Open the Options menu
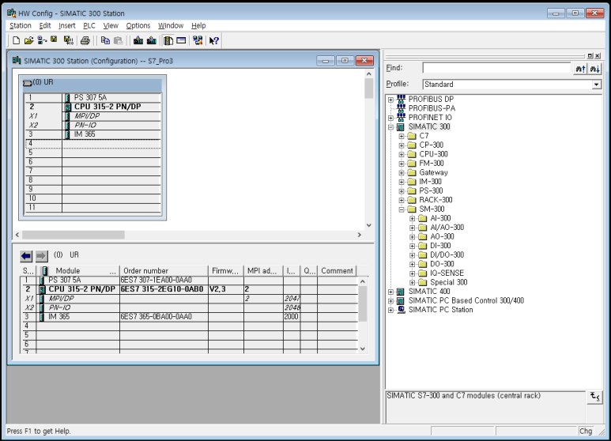The image size is (611, 441). point(138,26)
